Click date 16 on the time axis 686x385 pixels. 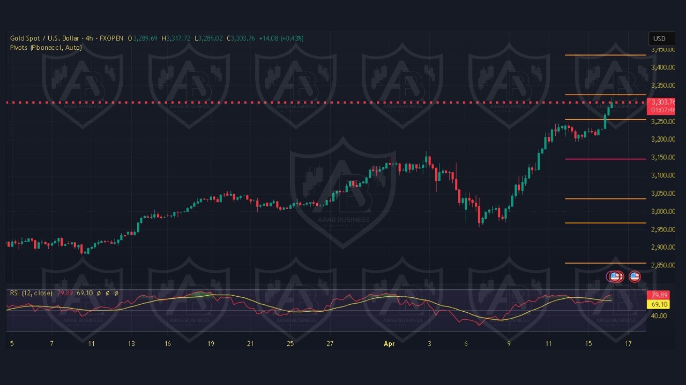(168, 344)
